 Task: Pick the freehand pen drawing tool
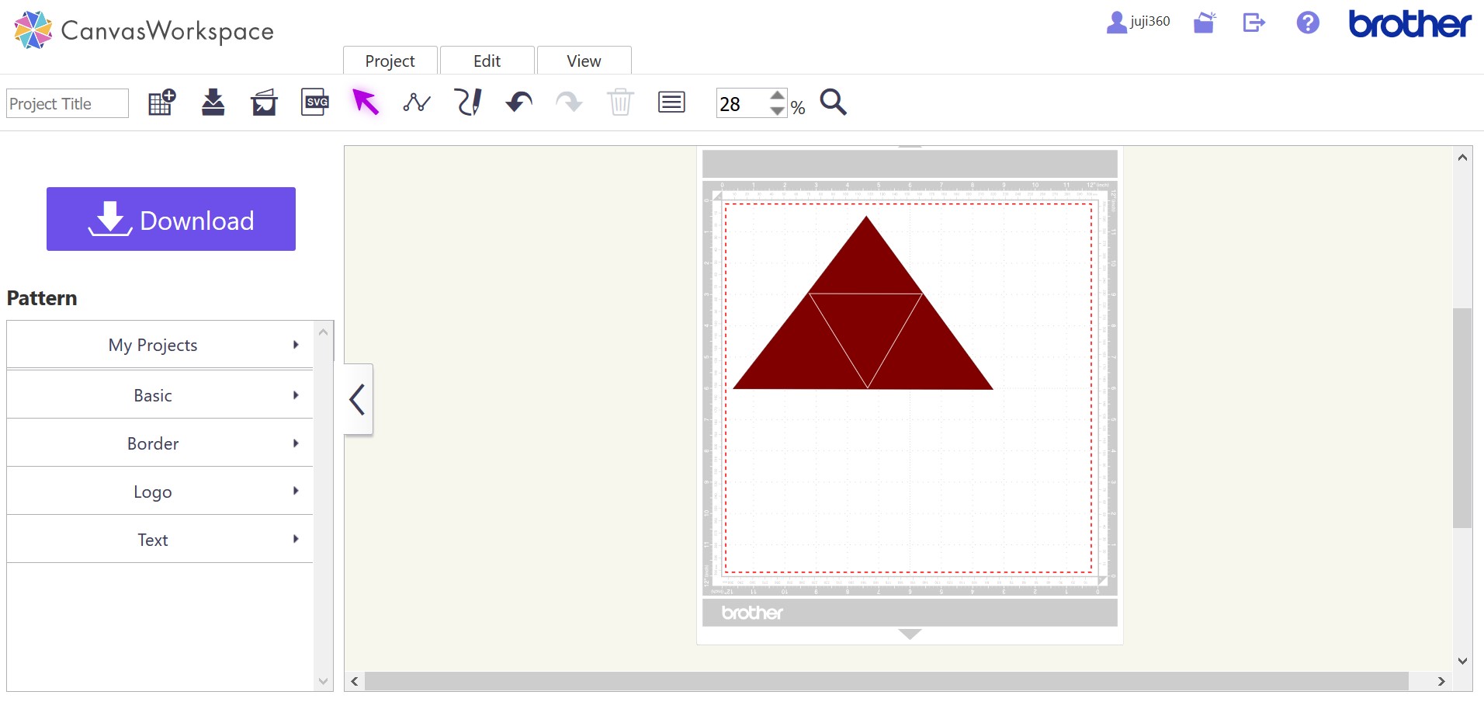pos(468,102)
